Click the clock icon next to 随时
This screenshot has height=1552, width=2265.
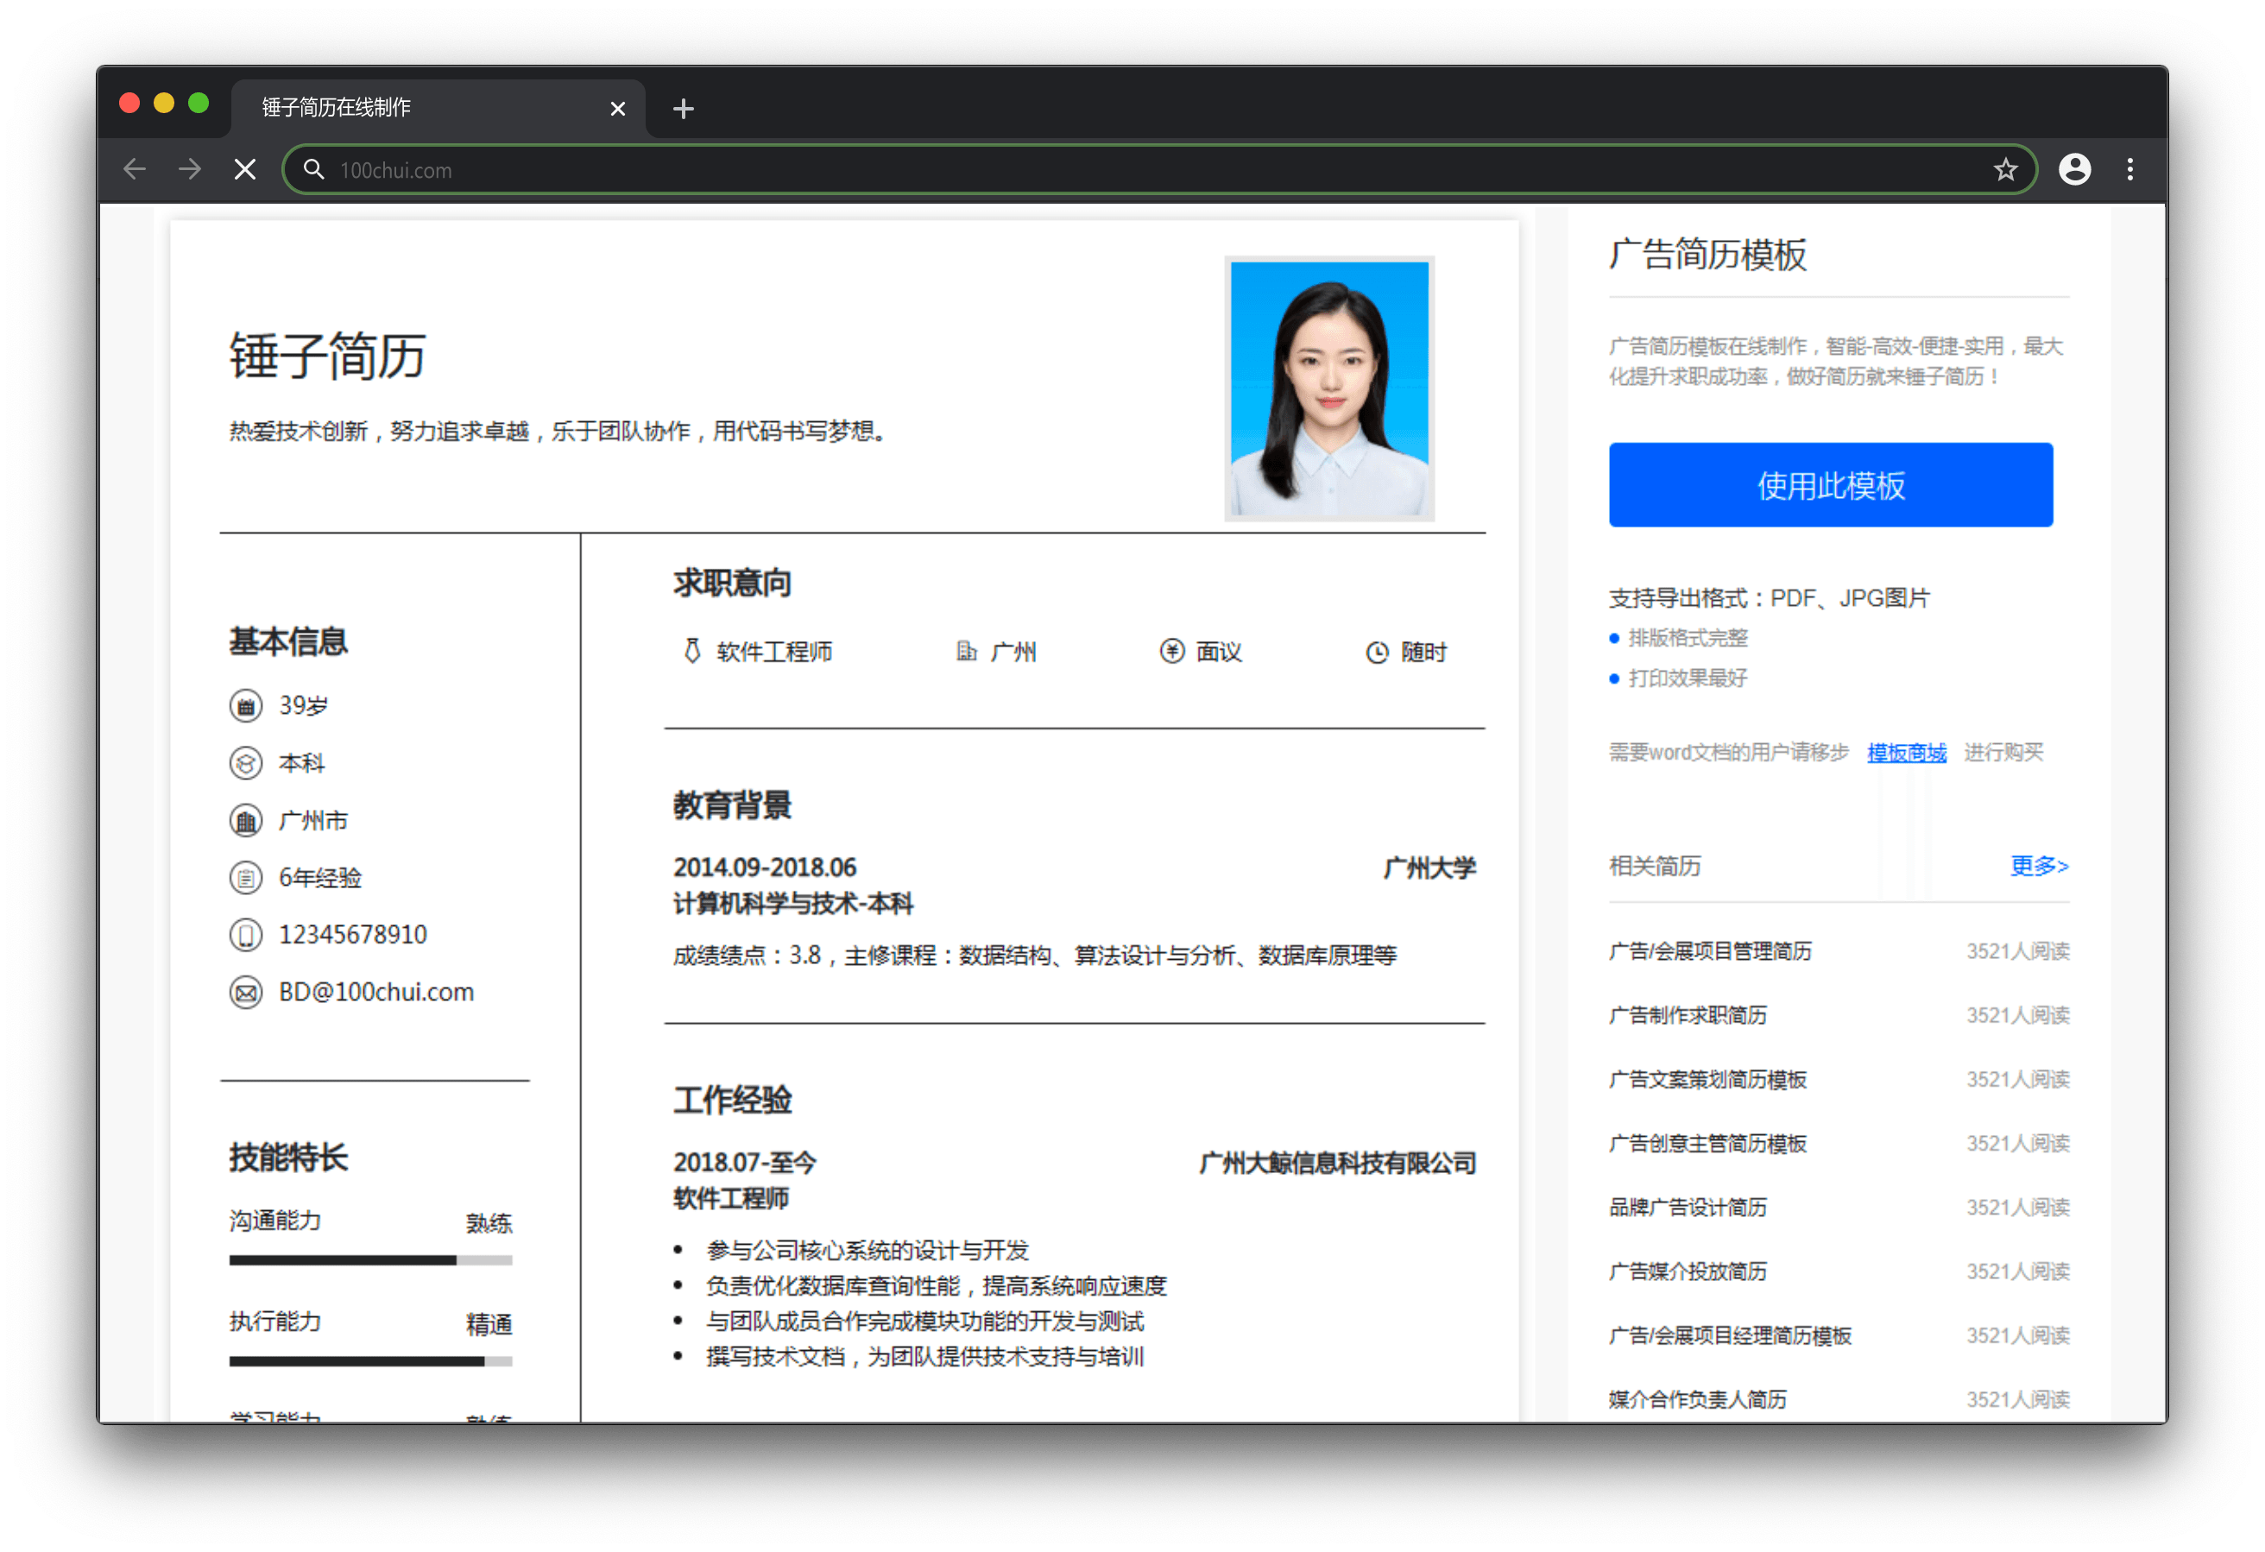[x=1376, y=653]
